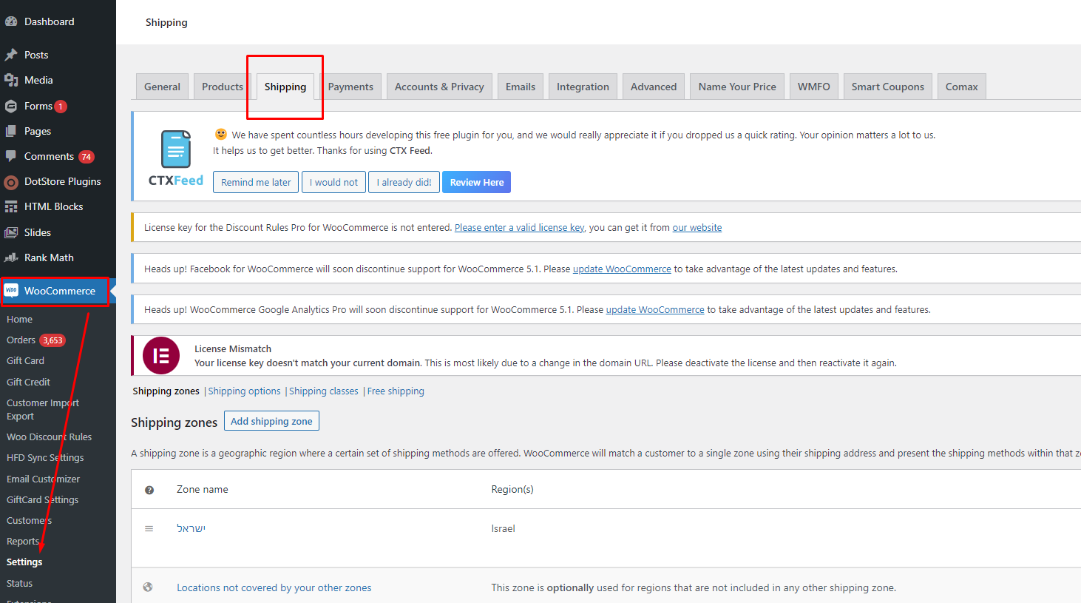Viewport: 1081px width, 603px height.
Task: Click the Comments speech bubble icon
Action: pyautogui.click(x=11, y=156)
